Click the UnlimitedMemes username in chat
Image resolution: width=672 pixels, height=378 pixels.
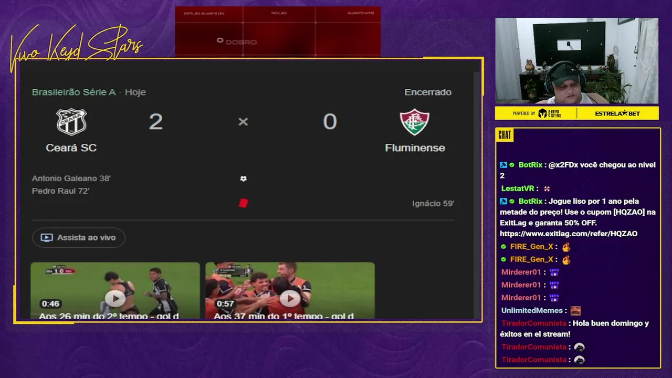(x=532, y=311)
